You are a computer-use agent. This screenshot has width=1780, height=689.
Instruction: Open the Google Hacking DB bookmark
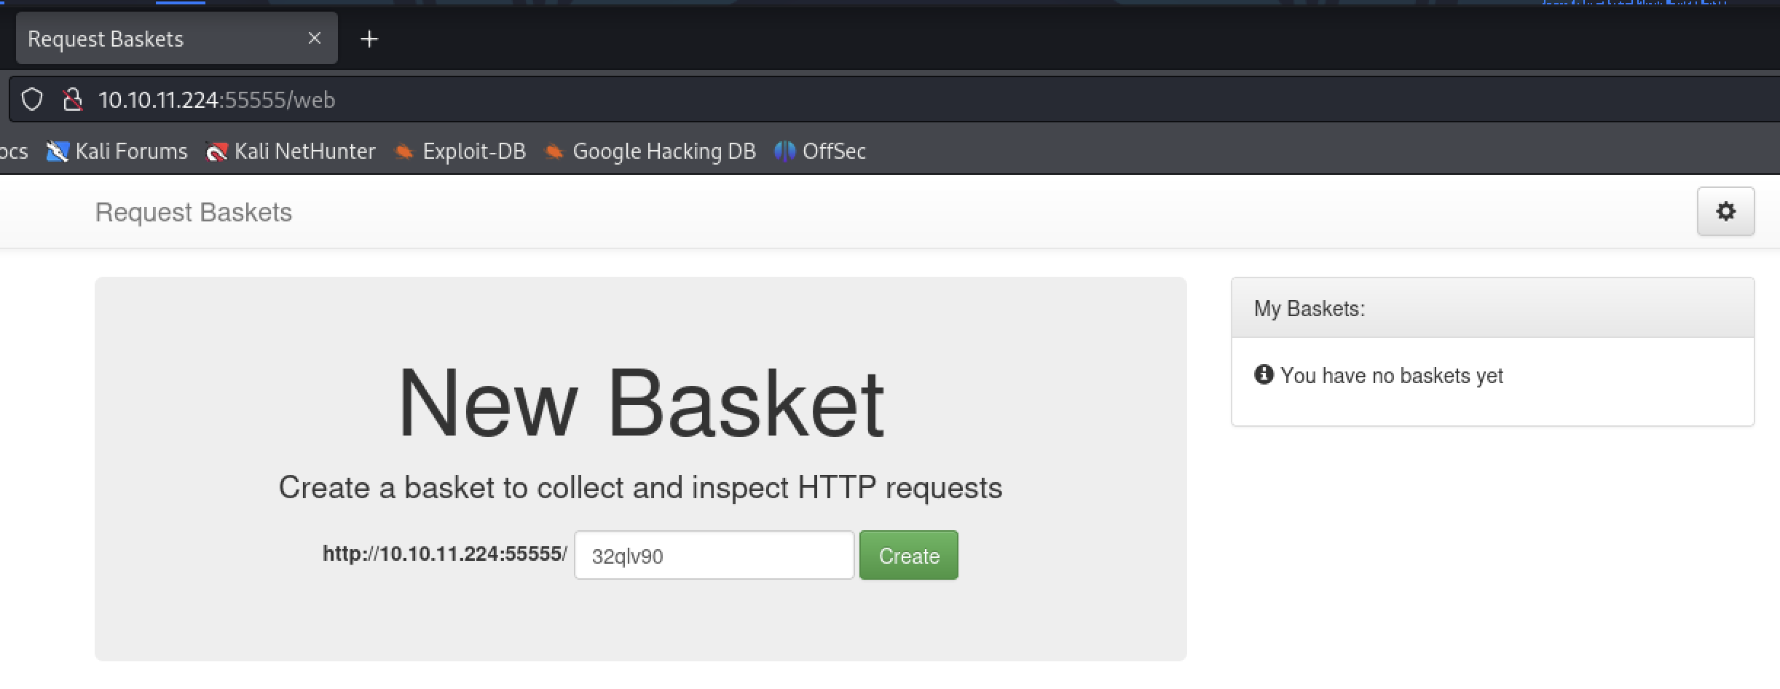point(650,151)
